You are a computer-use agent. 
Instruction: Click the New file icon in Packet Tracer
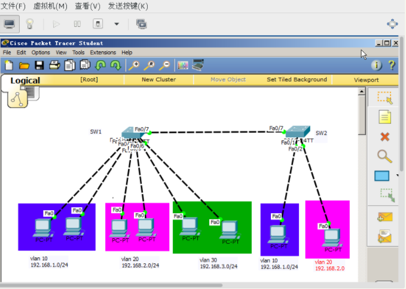coord(9,66)
